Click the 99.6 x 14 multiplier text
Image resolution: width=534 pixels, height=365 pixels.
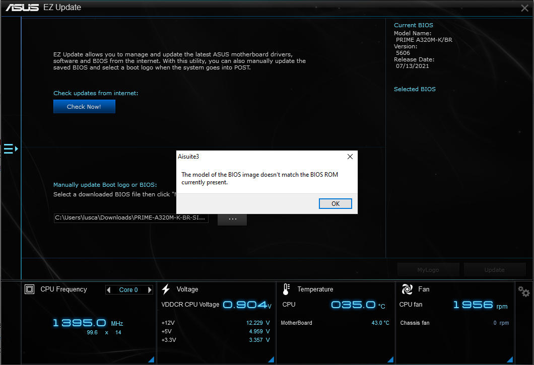[x=104, y=332]
